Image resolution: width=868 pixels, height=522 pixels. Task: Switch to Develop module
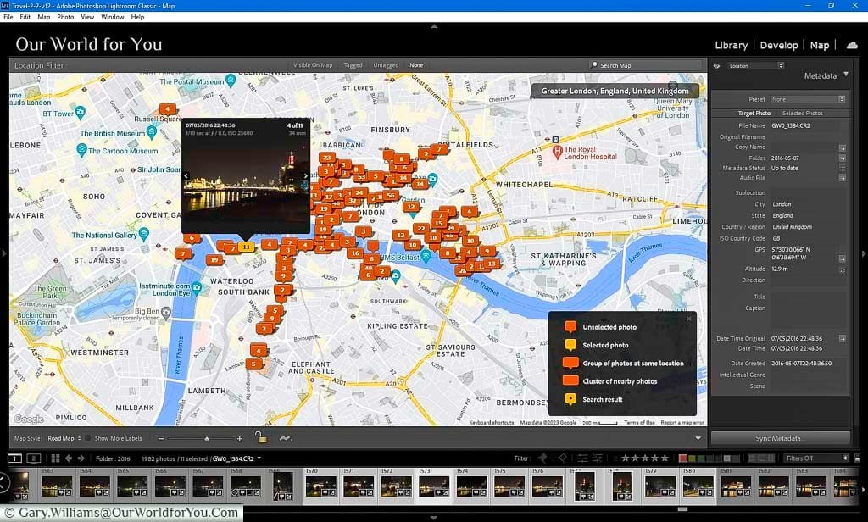[x=779, y=46]
